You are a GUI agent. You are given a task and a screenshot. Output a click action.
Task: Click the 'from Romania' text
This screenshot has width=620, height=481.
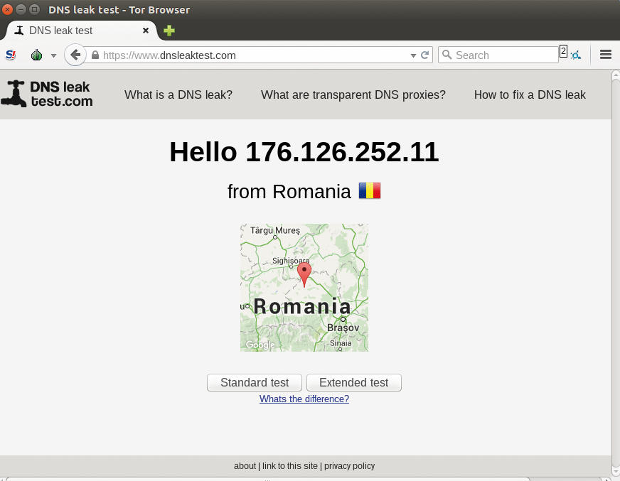pyautogui.click(x=289, y=191)
